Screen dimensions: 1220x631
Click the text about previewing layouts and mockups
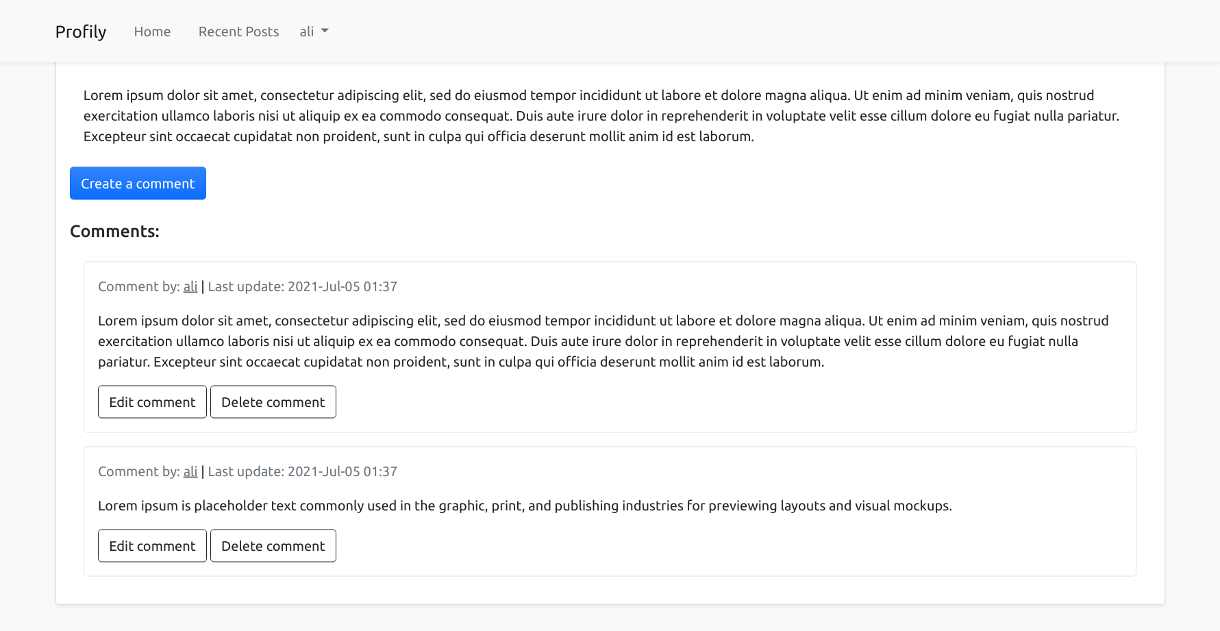pos(525,506)
